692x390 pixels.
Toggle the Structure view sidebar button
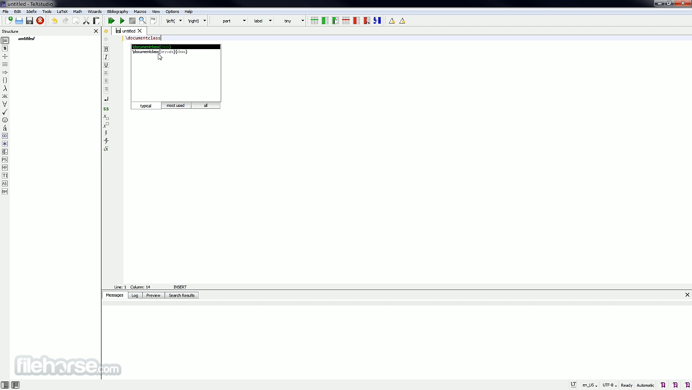[5, 40]
